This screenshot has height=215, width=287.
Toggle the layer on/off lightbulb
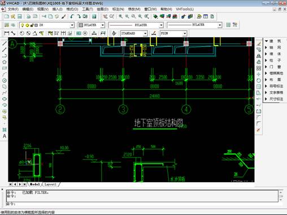coord(23,25)
